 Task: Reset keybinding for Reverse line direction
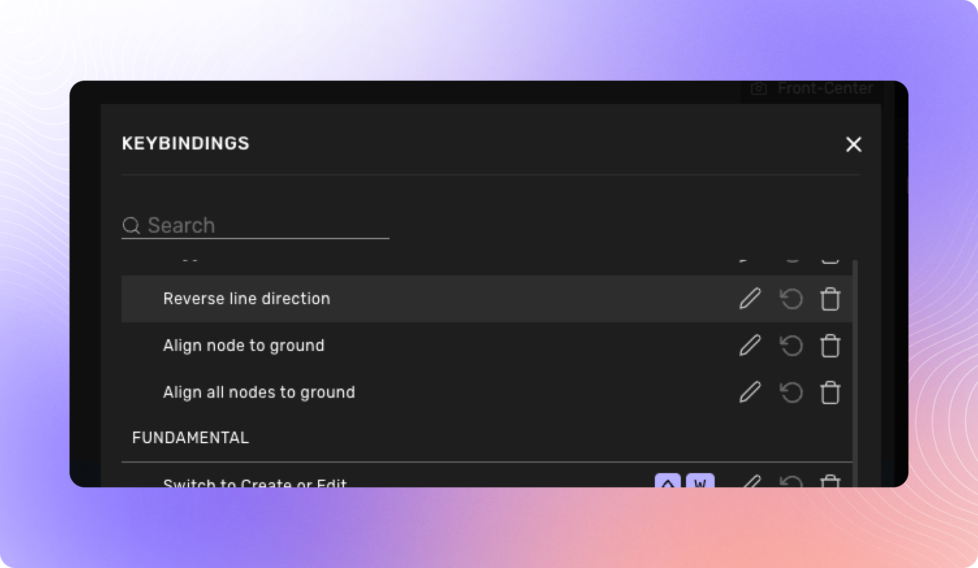pos(791,299)
